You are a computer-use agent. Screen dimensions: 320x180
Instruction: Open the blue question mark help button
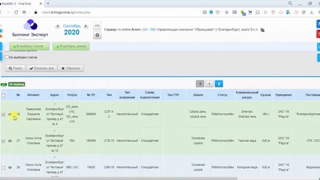coord(318,24)
